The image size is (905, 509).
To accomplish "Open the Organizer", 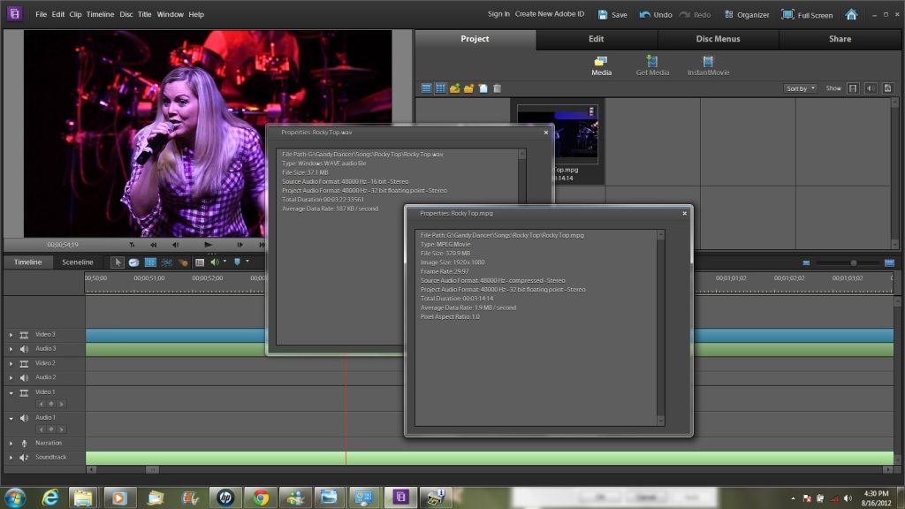I will pos(747,15).
